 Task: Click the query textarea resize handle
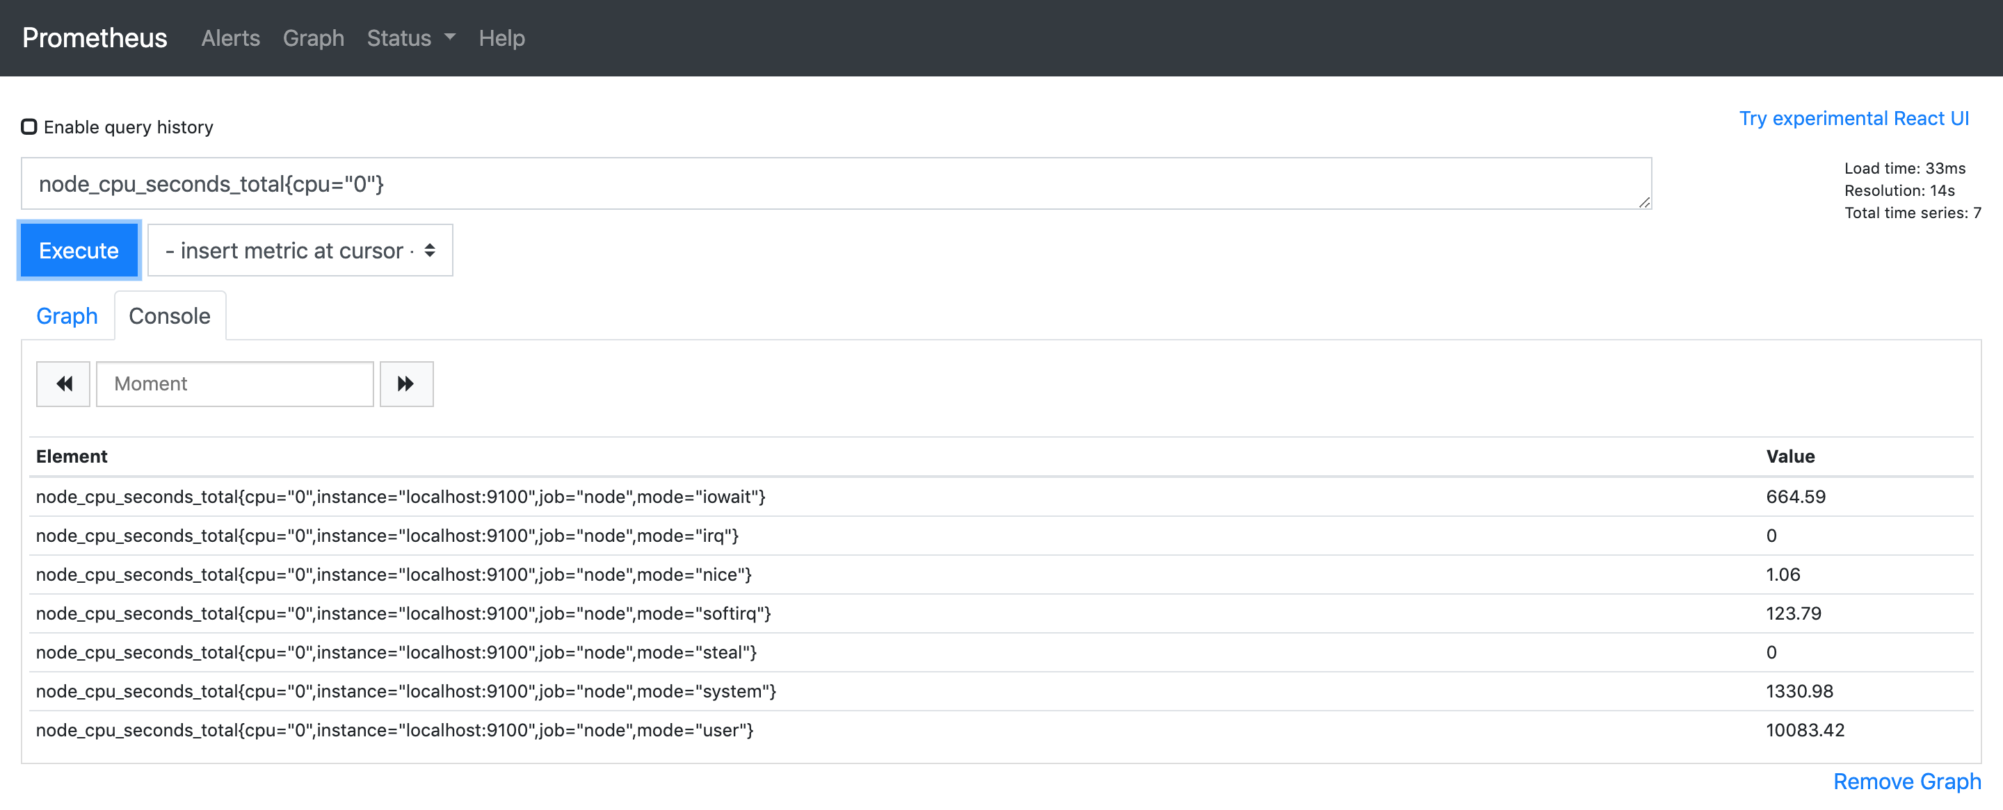(x=1643, y=202)
